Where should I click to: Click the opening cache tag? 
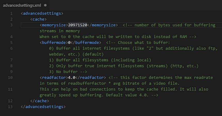(x=38, y=19)
